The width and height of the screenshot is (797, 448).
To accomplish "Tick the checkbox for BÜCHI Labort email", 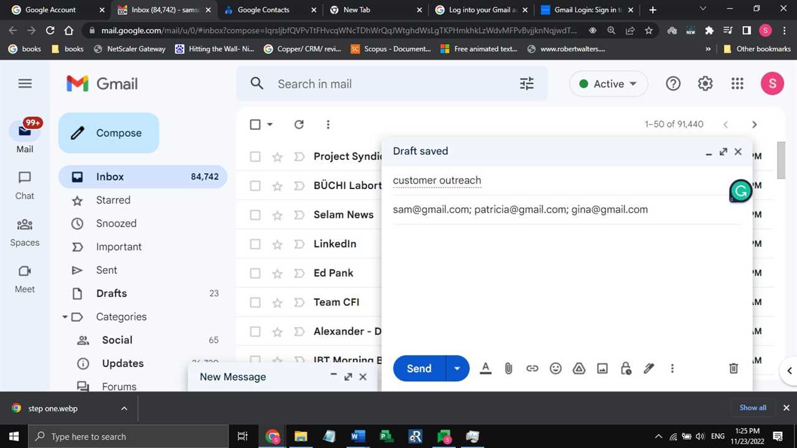I will [x=255, y=185].
